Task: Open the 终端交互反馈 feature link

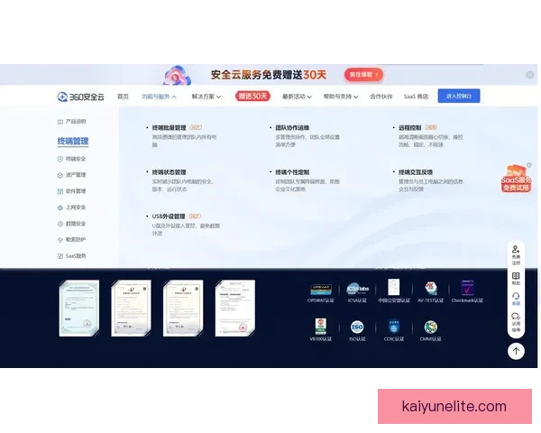Action: [x=416, y=172]
